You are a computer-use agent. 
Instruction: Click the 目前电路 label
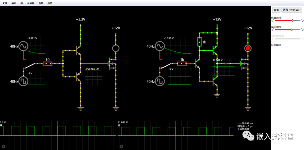pyautogui.click(x=277, y=45)
